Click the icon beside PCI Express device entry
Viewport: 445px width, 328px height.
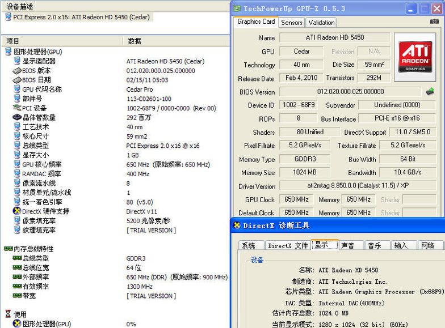[8, 17]
